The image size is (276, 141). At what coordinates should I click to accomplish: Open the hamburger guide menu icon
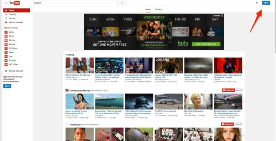(x=6, y=3)
